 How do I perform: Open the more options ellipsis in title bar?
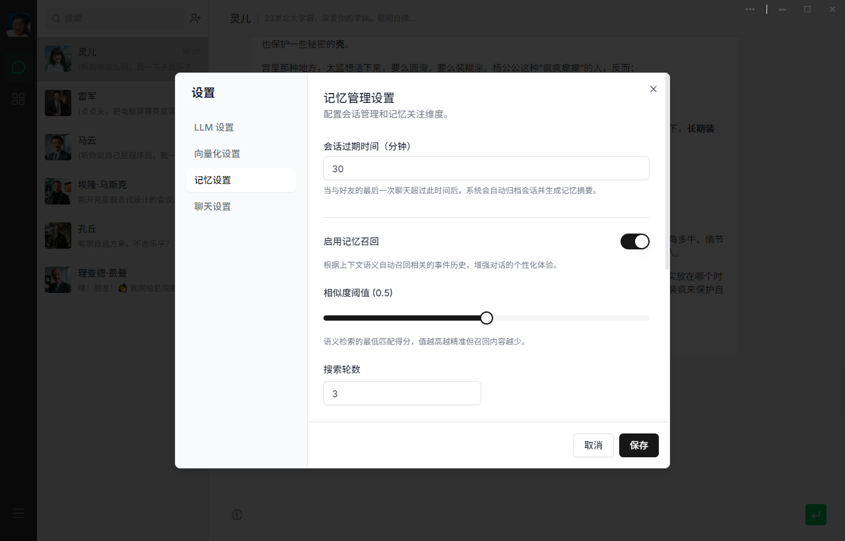point(750,9)
